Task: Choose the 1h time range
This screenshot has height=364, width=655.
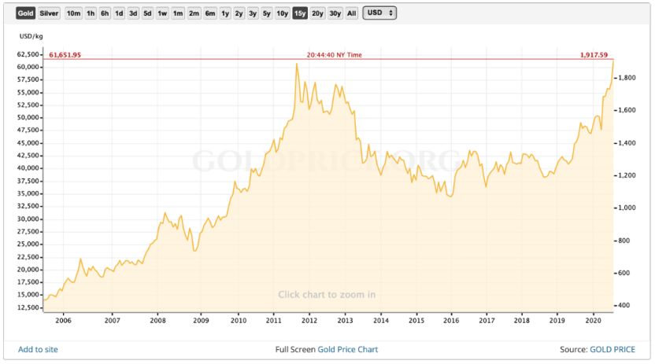Action: pos(91,13)
